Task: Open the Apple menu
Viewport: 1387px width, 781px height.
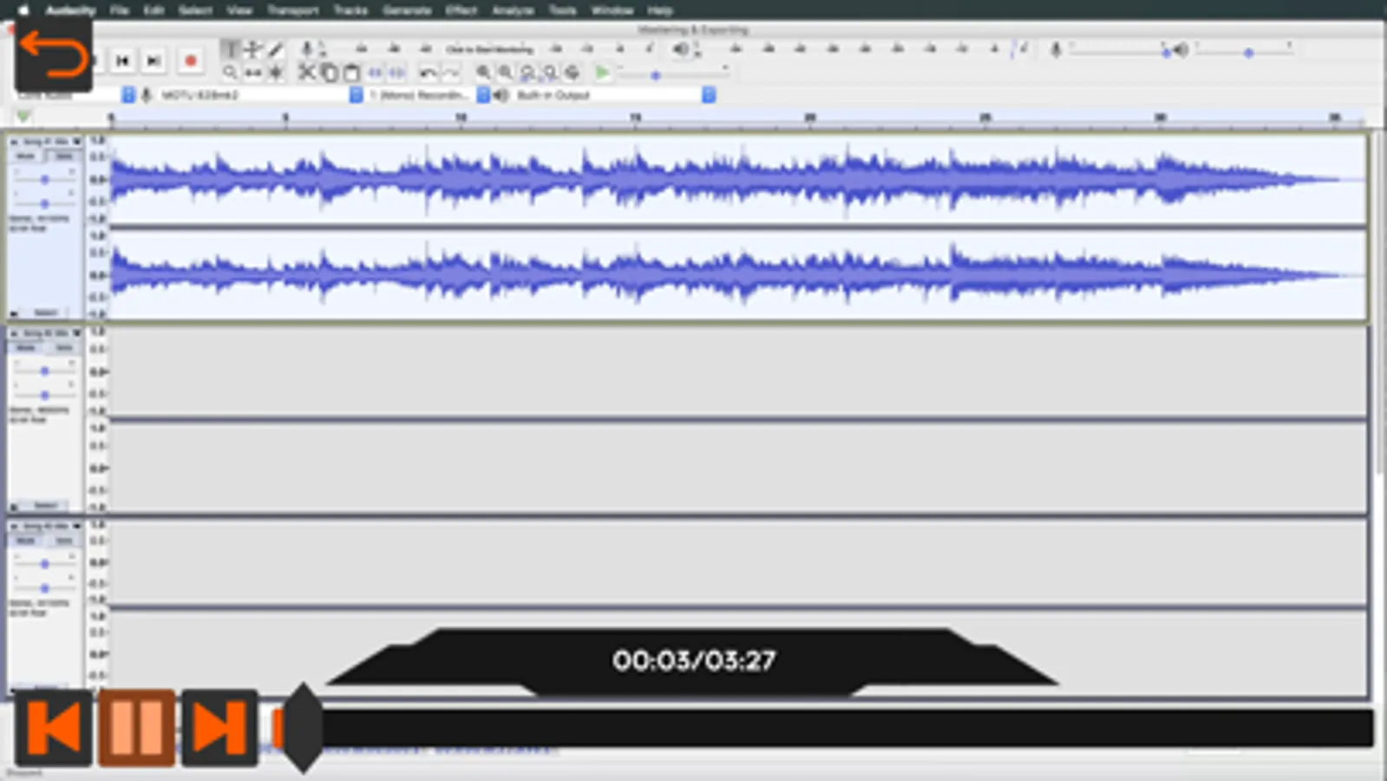Action: point(23,10)
